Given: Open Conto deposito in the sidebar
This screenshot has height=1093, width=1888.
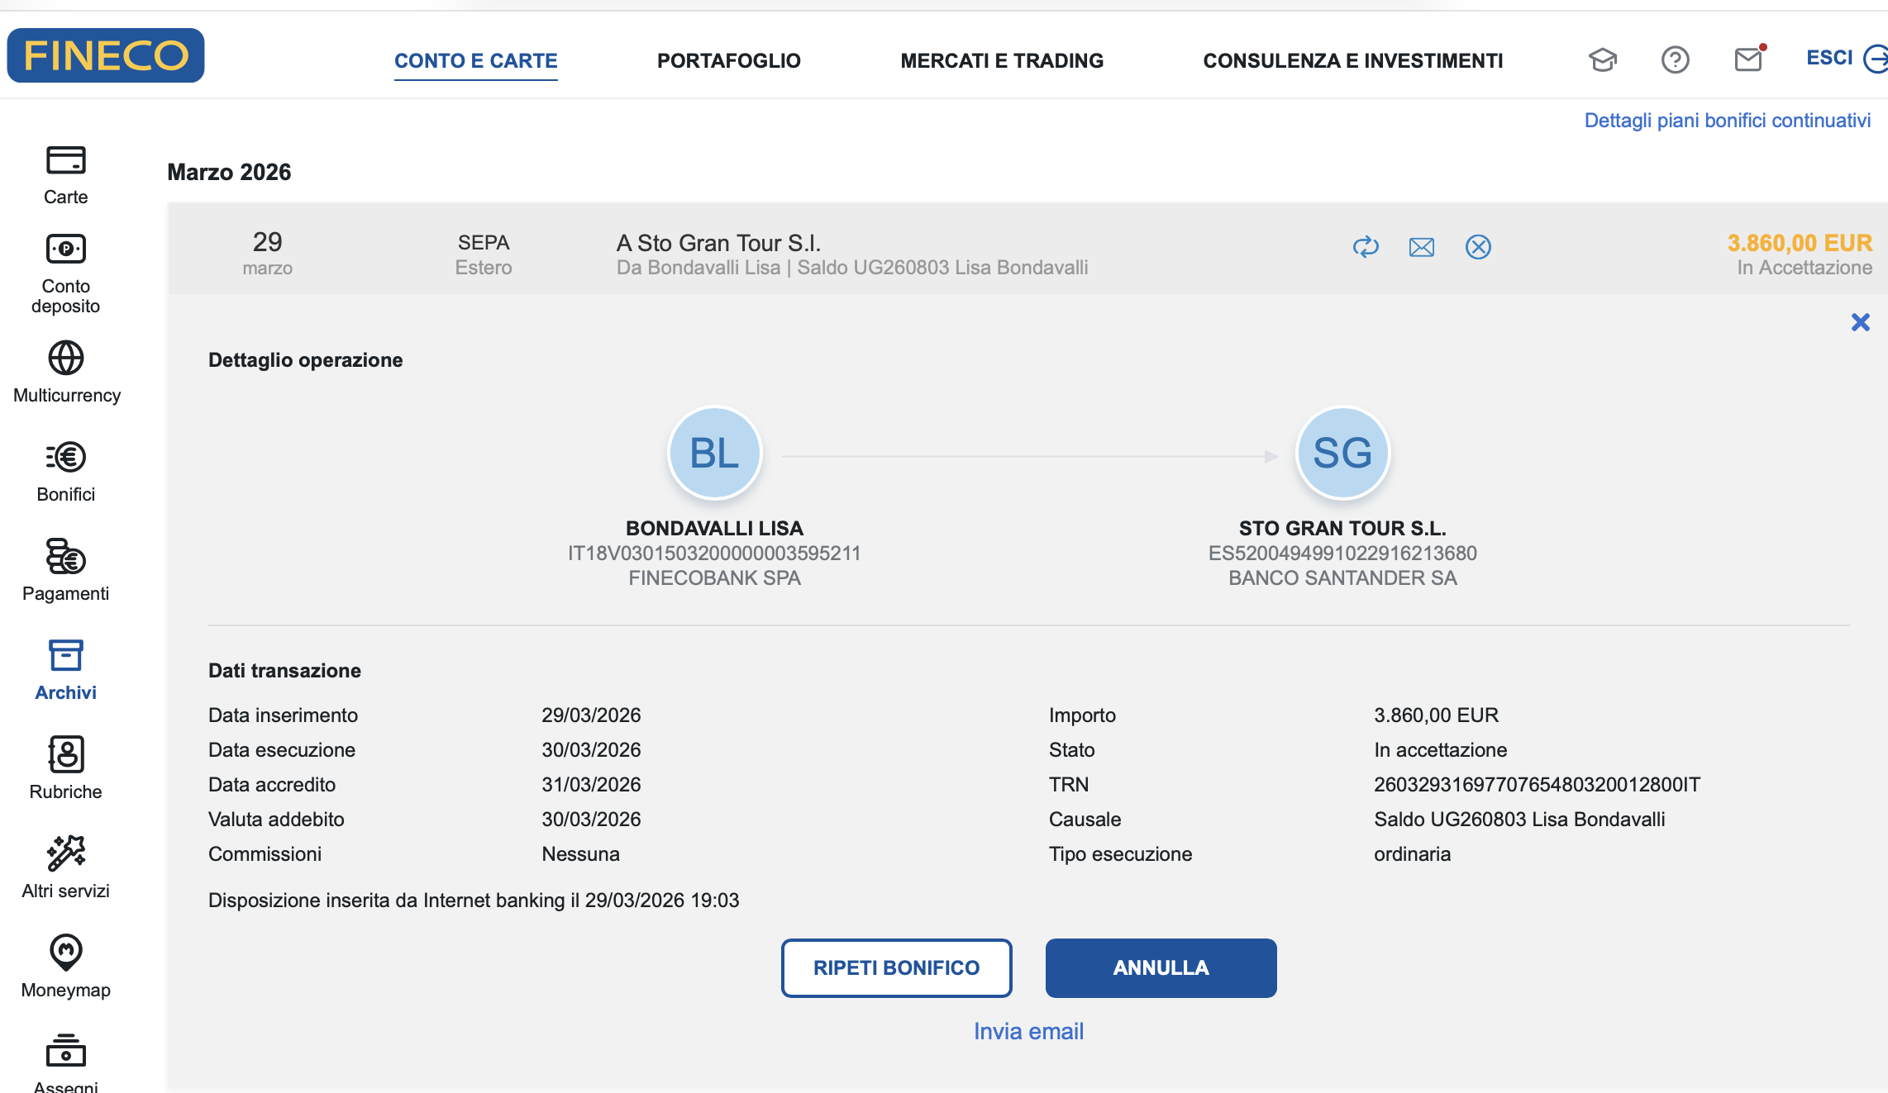Looking at the screenshot, I should [65, 274].
